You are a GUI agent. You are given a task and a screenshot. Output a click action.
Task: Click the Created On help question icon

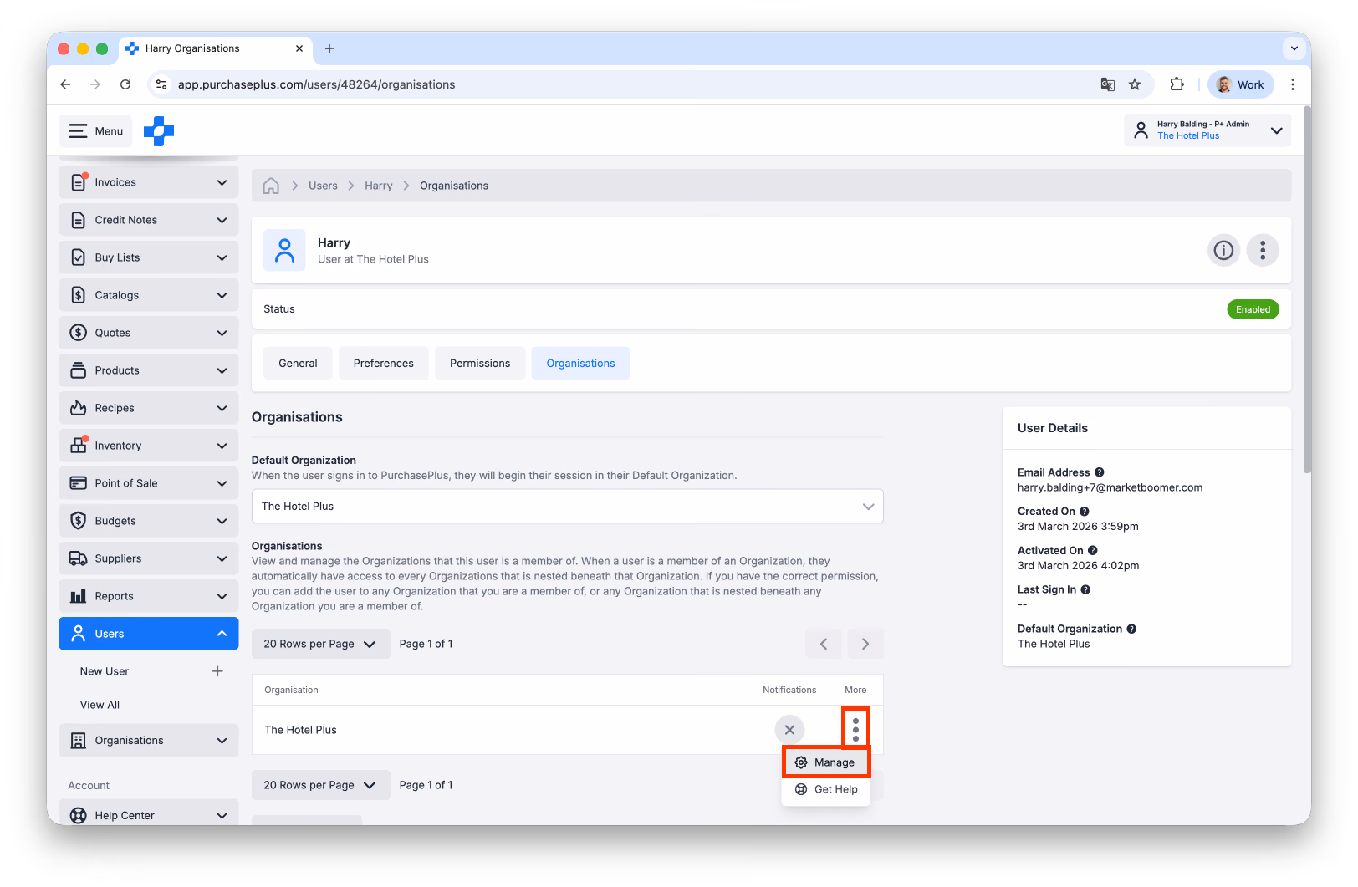(1085, 512)
